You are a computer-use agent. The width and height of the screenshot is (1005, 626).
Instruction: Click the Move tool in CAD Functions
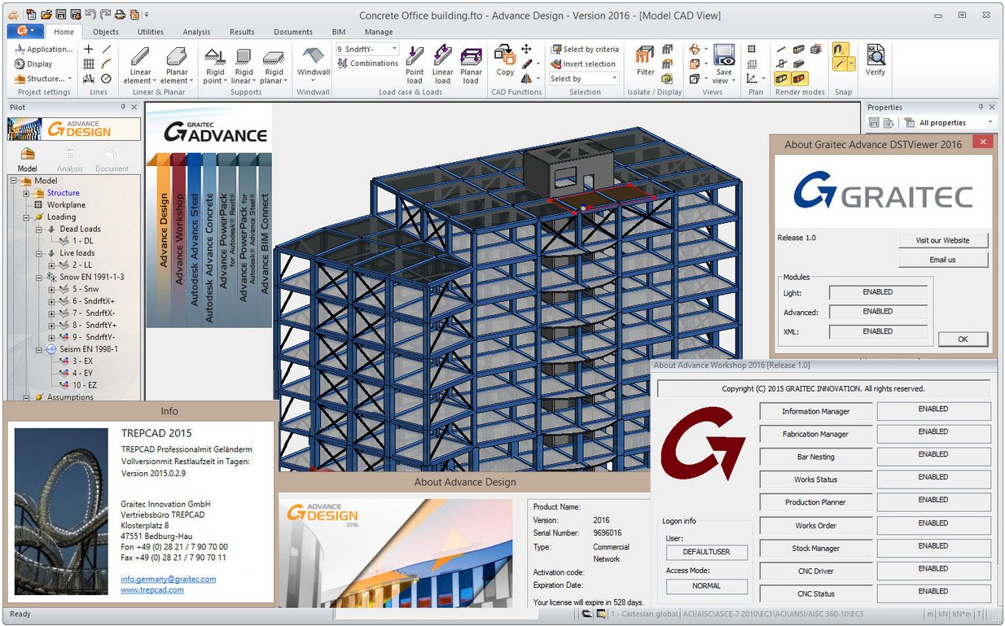click(x=526, y=50)
